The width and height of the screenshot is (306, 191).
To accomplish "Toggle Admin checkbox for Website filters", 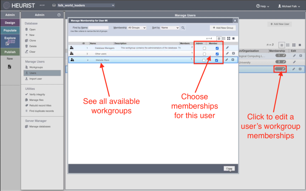I will point(204,60).
